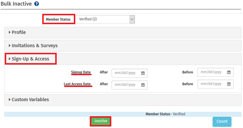Viewport: 243px width, 128px height.
Task: Click the Member Status · Verified summary text
Action: coord(165,114)
